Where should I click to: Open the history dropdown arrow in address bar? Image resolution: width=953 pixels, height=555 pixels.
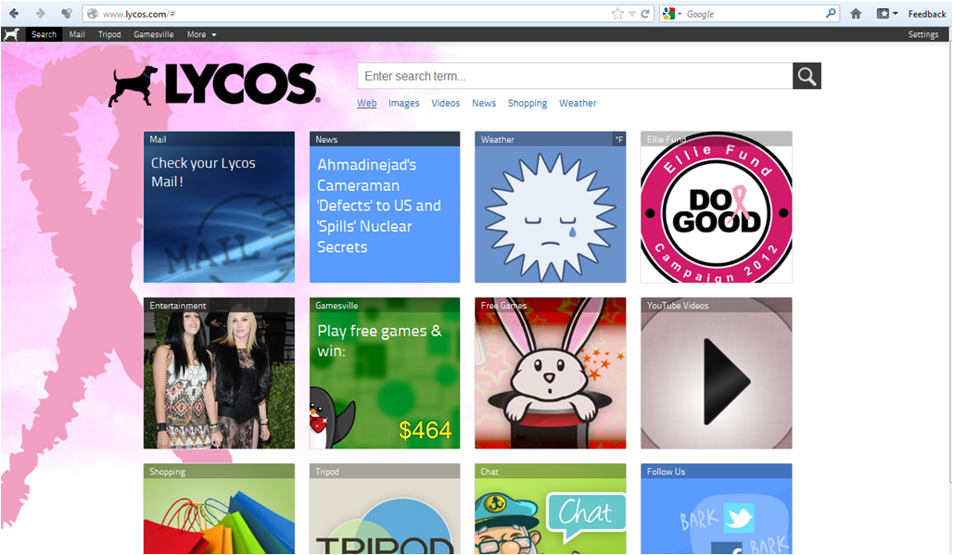coord(632,14)
